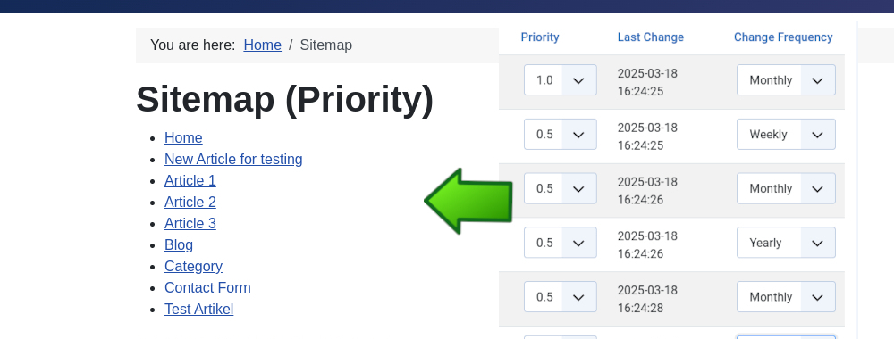894x339 pixels.
Task: Sort by the Priority column header
Action: coord(540,37)
